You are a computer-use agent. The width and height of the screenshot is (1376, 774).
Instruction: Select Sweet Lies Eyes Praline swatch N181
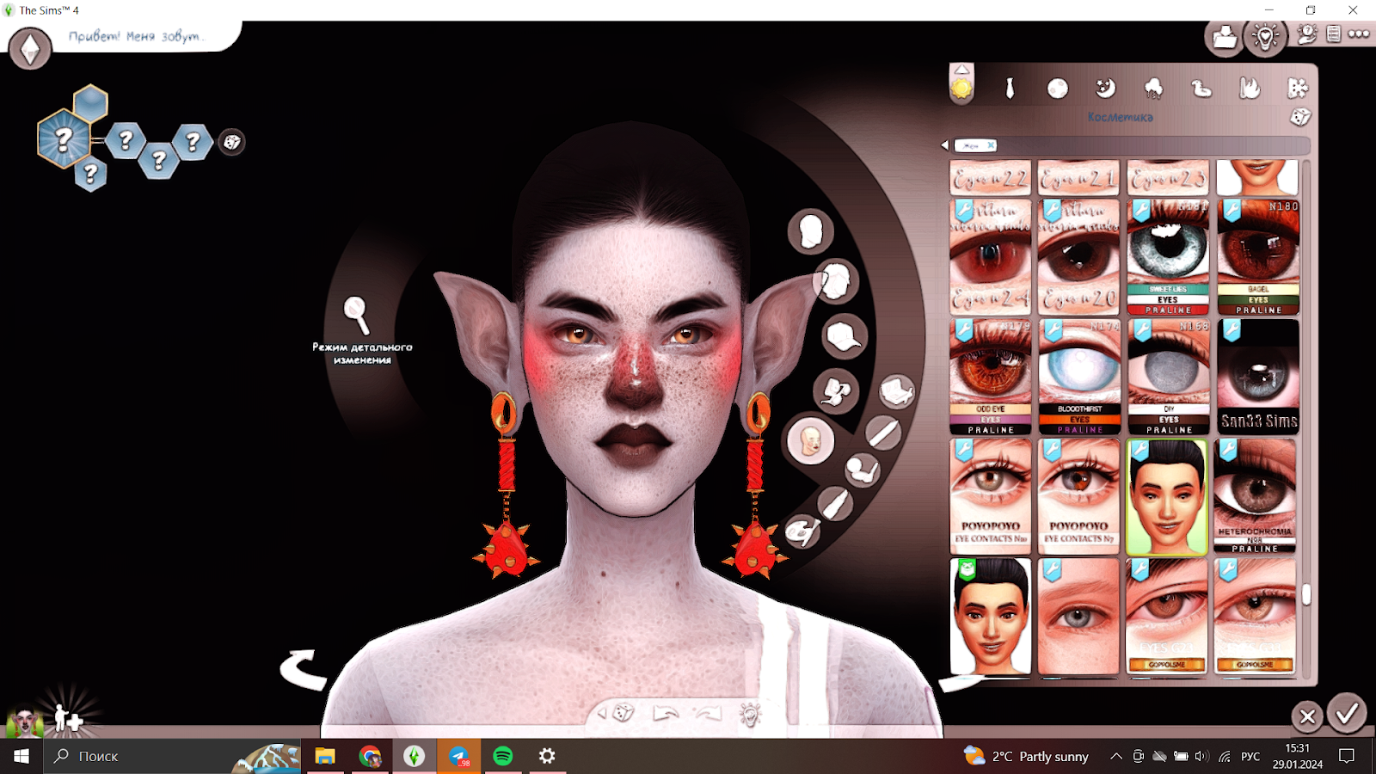click(x=1168, y=257)
